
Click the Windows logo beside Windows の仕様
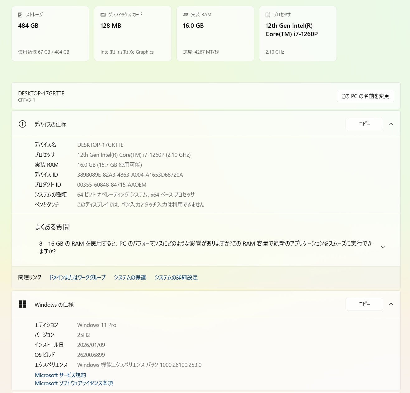(22, 304)
